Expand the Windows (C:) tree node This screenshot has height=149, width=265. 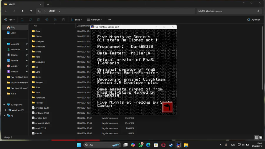pyautogui.click(x=6, y=110)
